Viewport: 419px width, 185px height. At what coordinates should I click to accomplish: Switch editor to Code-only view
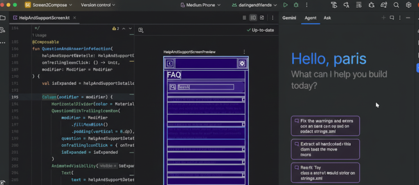click(244, 18)
